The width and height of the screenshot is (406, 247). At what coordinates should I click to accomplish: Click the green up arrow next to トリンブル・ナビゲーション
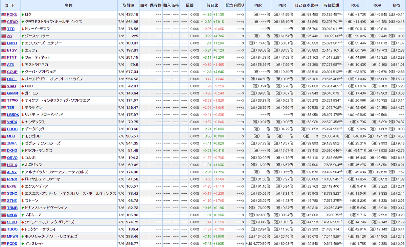pyautogui.click(x=23, y=208)
